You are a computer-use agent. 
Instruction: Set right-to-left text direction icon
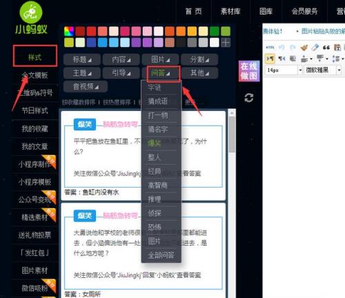click(x=282, y=59)
